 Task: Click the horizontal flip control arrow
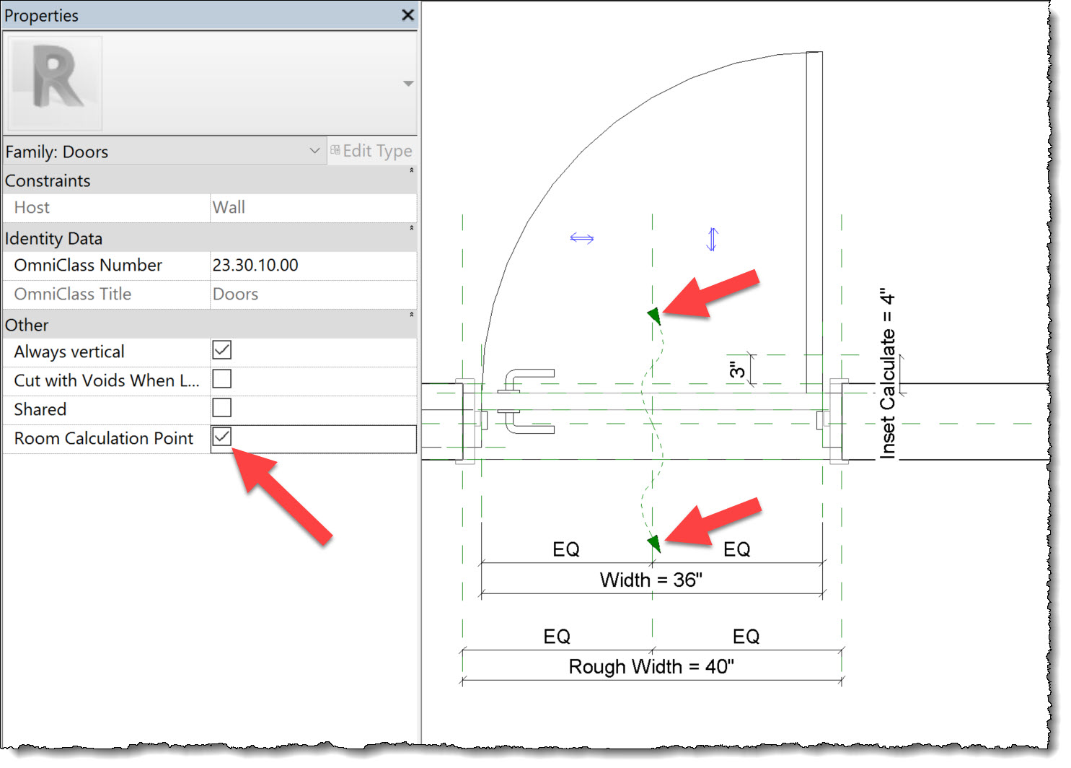pos(581,237)
